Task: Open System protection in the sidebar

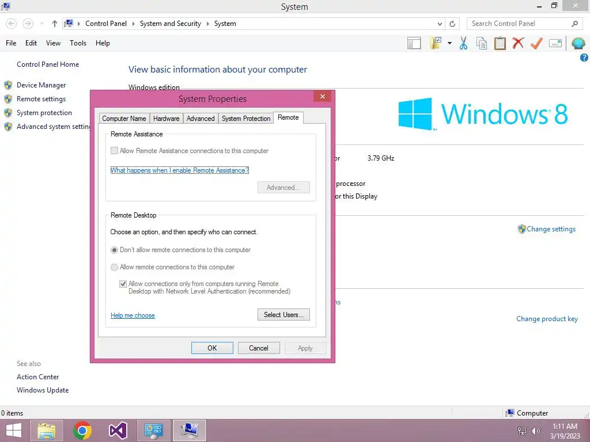Action: click(x=44, y=113)
